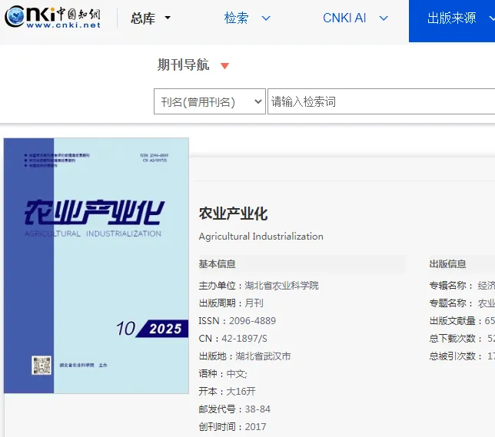Click the 出版文献量 label
Image resolution: width=495 pixels, height=437 pixels.
(x=456, y=321)
